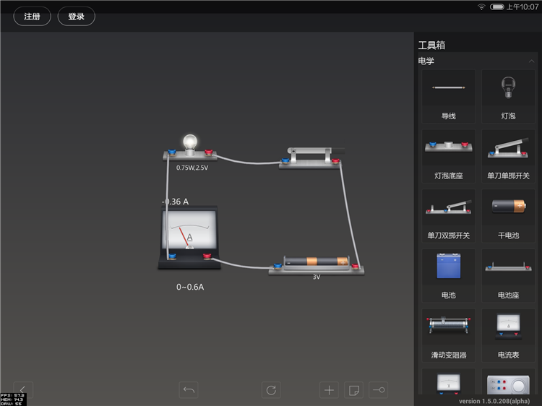Select the 单刀双掷开关 switch component
542x406 pixels.
[448, 216]
